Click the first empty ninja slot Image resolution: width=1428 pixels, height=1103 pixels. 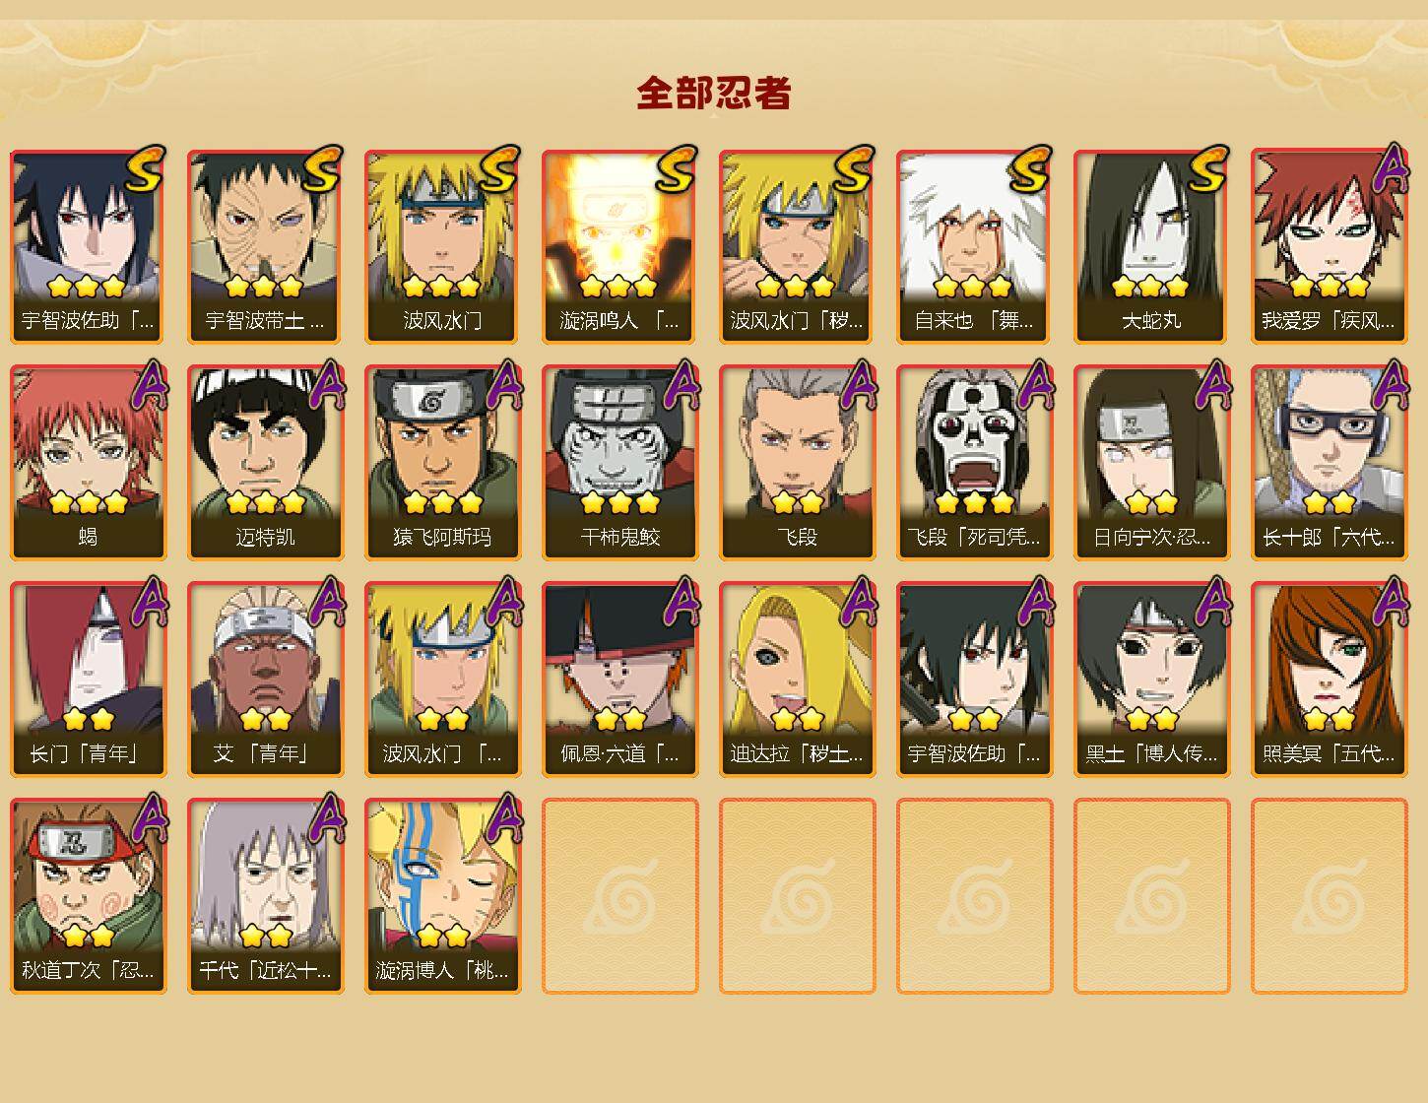click(x=619, y=896)
